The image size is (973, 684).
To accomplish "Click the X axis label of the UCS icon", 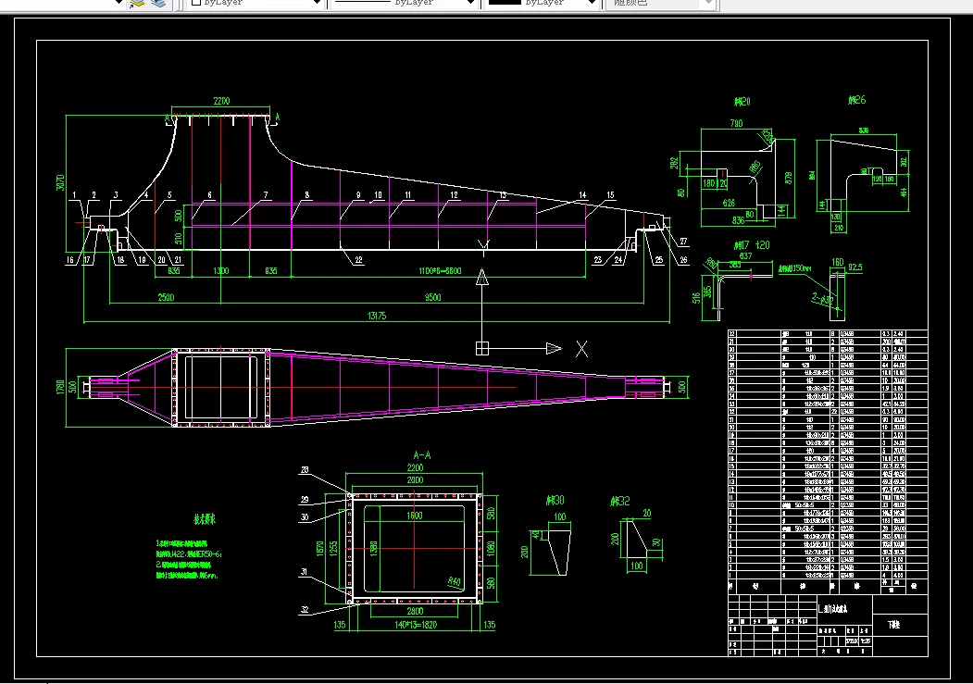I will tap(581, 349).
